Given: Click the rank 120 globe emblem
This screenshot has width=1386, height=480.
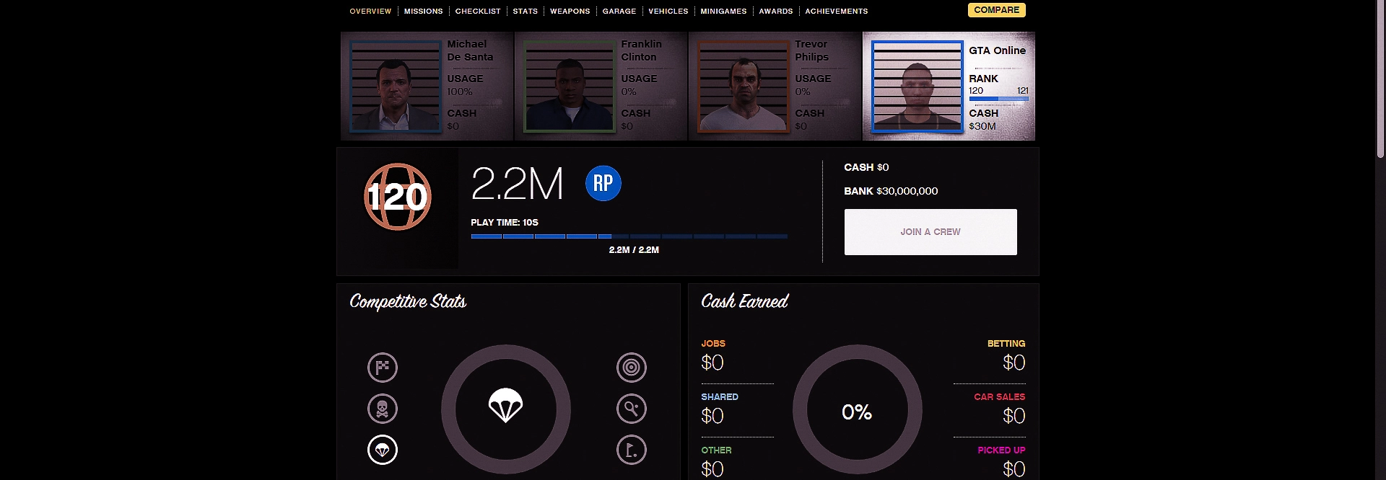Looking at the screenshot, I should [x=398, y=197].
